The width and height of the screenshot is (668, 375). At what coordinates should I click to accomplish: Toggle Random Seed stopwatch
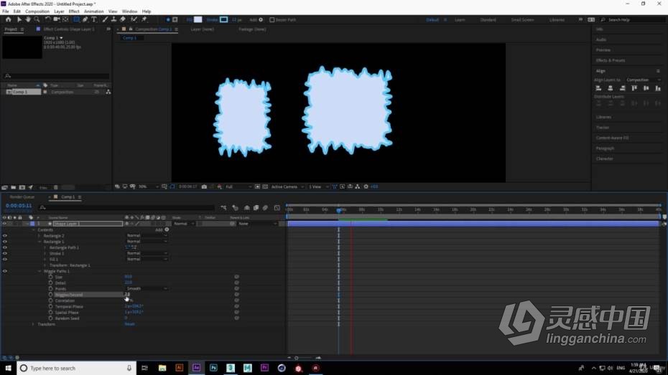51,318
